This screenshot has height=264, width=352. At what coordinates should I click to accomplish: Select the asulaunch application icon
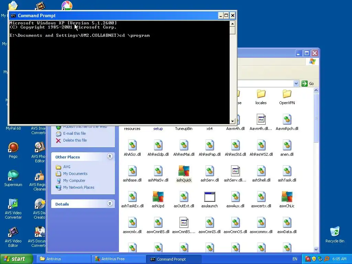[210, 197]
